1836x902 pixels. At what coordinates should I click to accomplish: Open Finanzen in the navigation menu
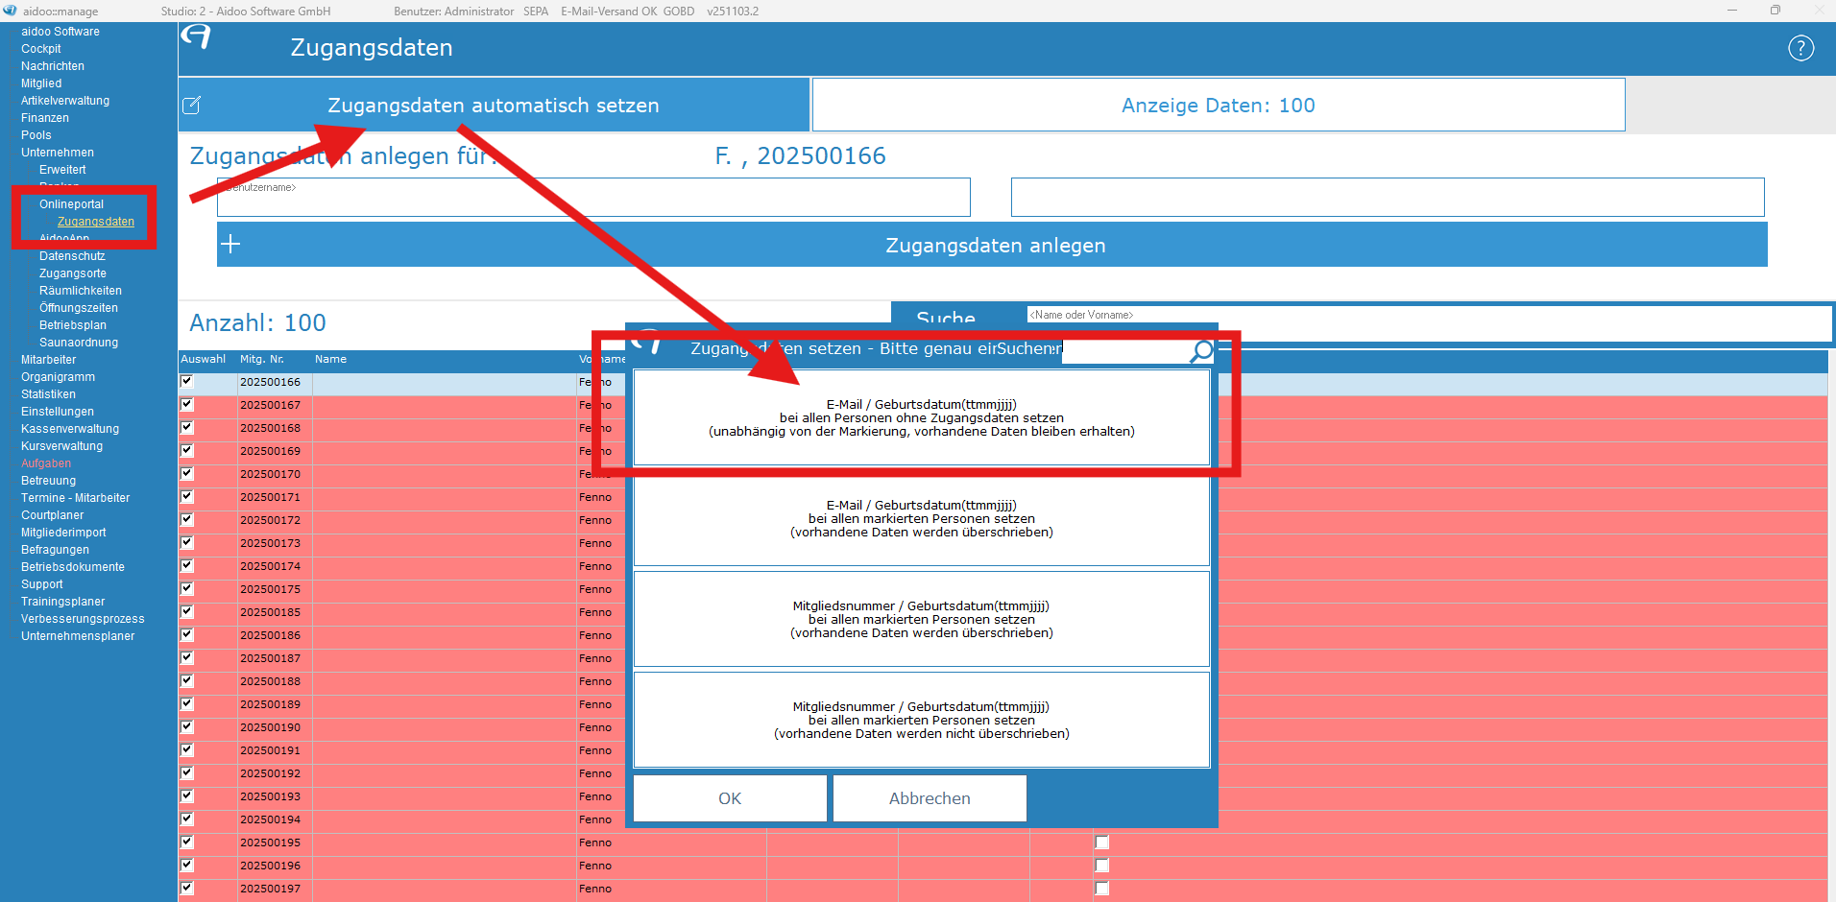45,118
